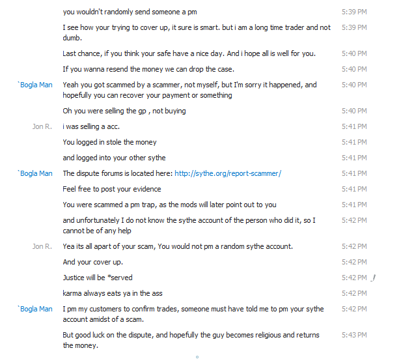Click the message "Justice will be *served"
Screen dimensions: 403x359
(x=98, y=278)
